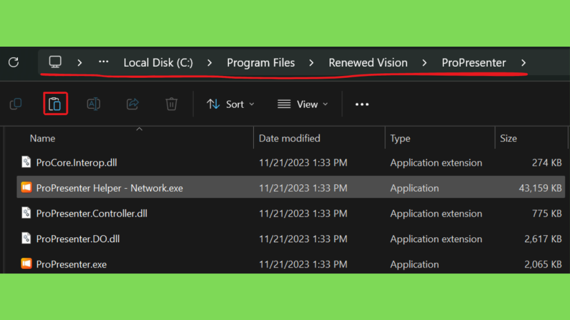The width and height of the screenshot is (570, 320).
Task: Click the date of ProPresenter.exe
Action: [x=303, y=264]
